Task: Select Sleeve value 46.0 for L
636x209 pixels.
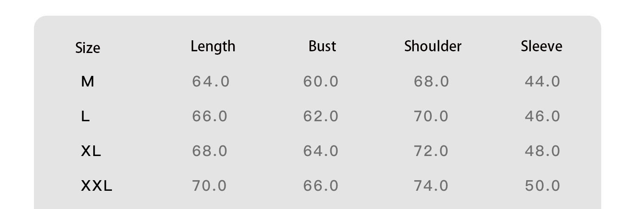Action: 542,116
